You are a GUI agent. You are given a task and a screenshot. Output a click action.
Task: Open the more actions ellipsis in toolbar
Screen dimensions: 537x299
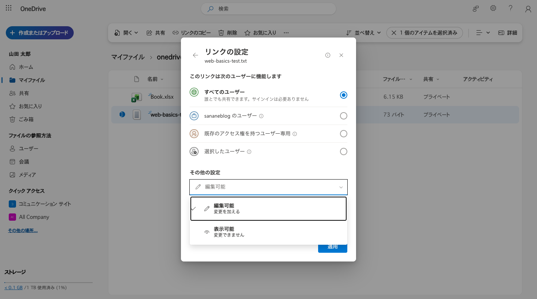click(286, 33)
